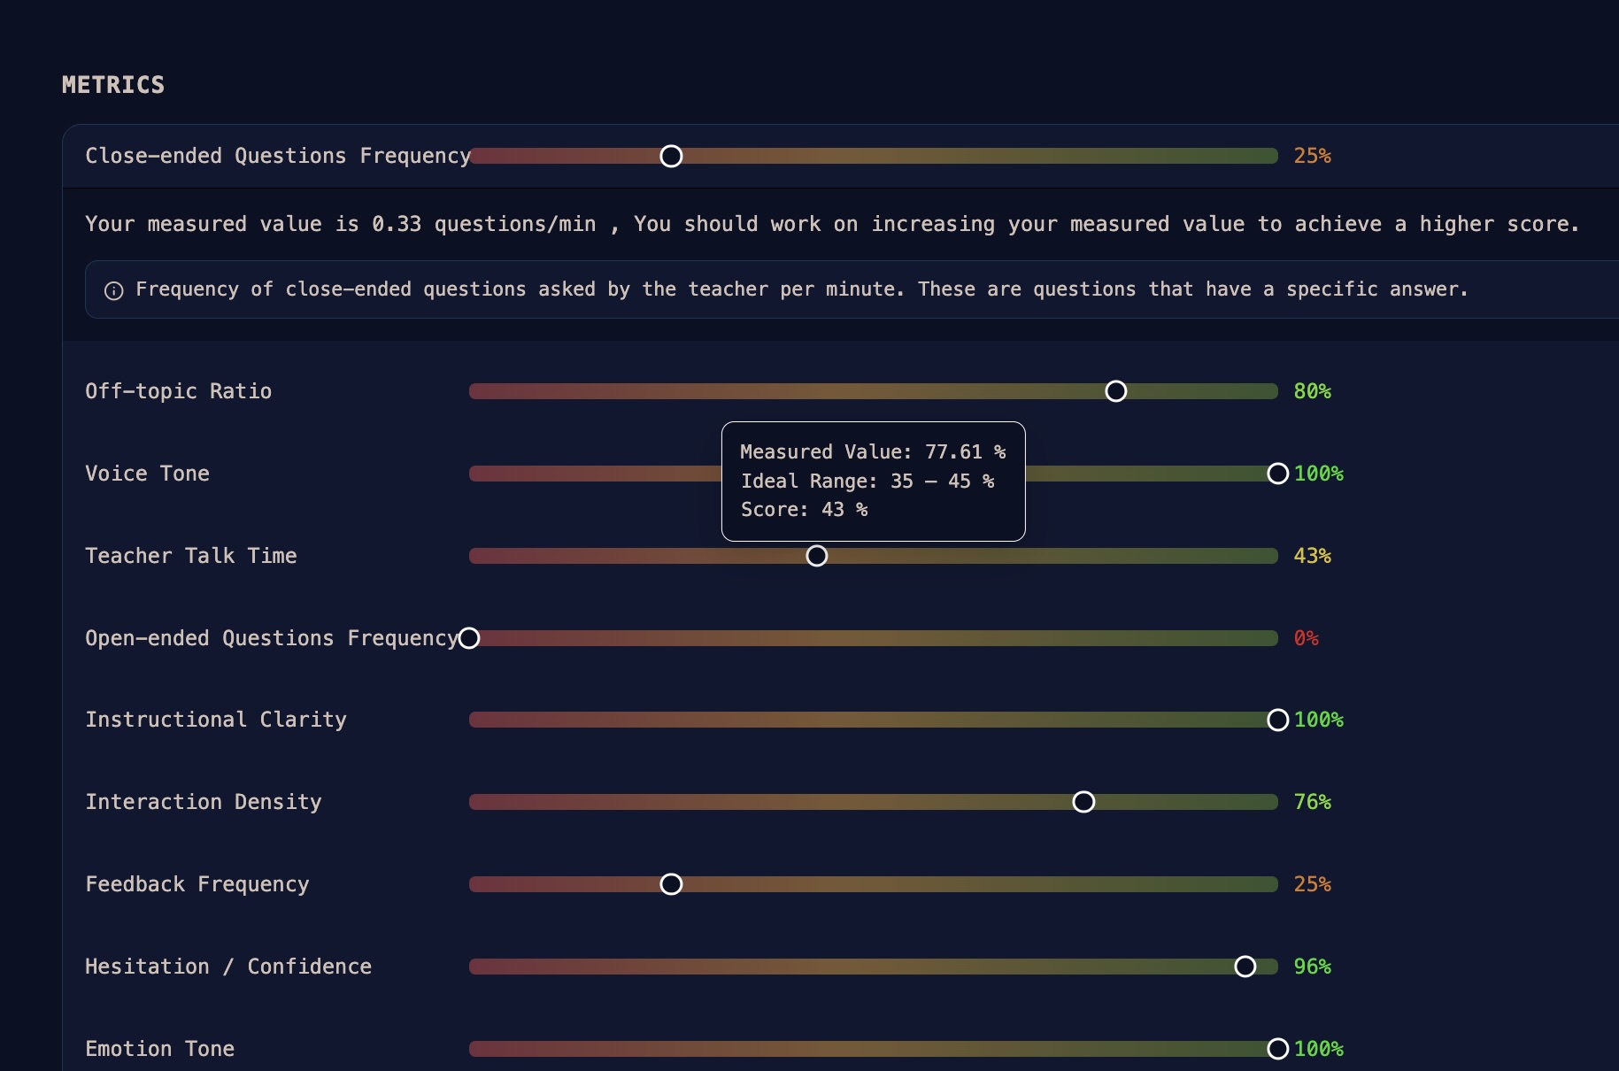This screenshot has height=1071, width=1619.
Task: Open the Open-ended Questions Frequency row
Action: pyautogui.click(x=841, y=638)
